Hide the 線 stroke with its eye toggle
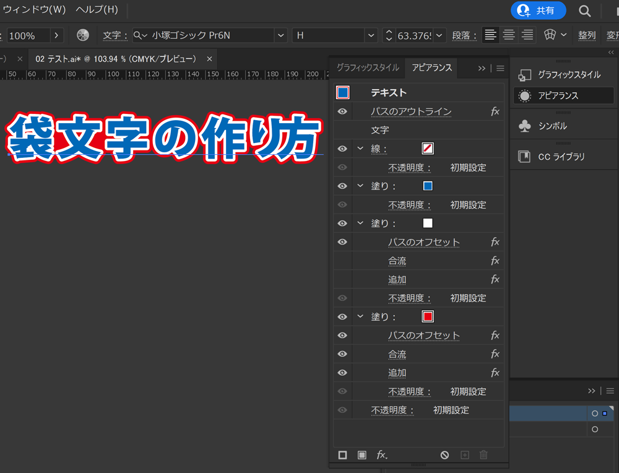This screenshot has height=473, width=619. pyautogui.click(x=342, y=149)
